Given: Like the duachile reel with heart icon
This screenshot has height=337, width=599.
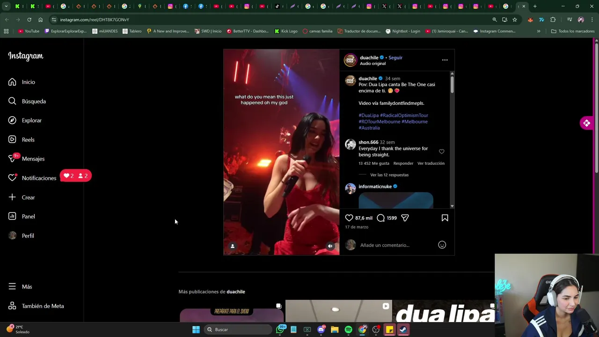Looking at the screenshot, I should coord(349,218).
